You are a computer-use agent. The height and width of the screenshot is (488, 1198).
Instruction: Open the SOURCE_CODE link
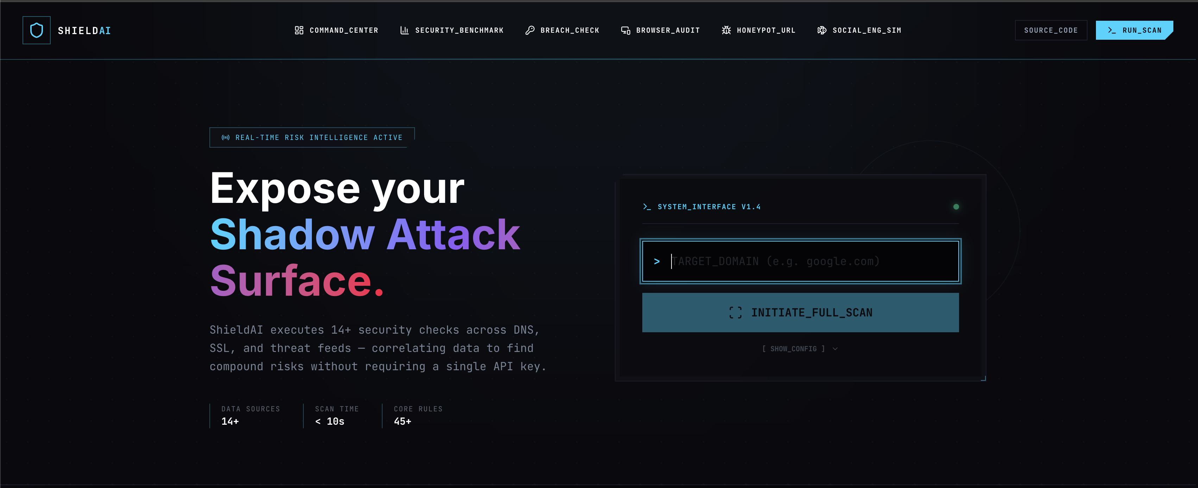(x=1051, y=30)
